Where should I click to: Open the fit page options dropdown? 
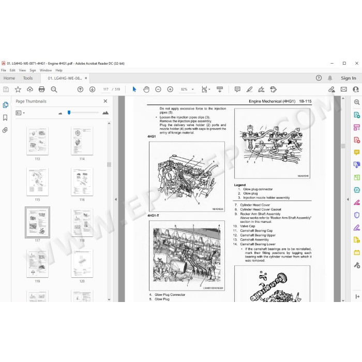click(209, 89)
